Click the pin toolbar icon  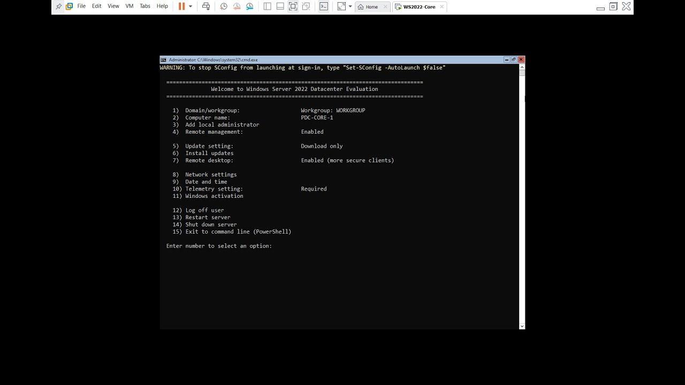58,6
